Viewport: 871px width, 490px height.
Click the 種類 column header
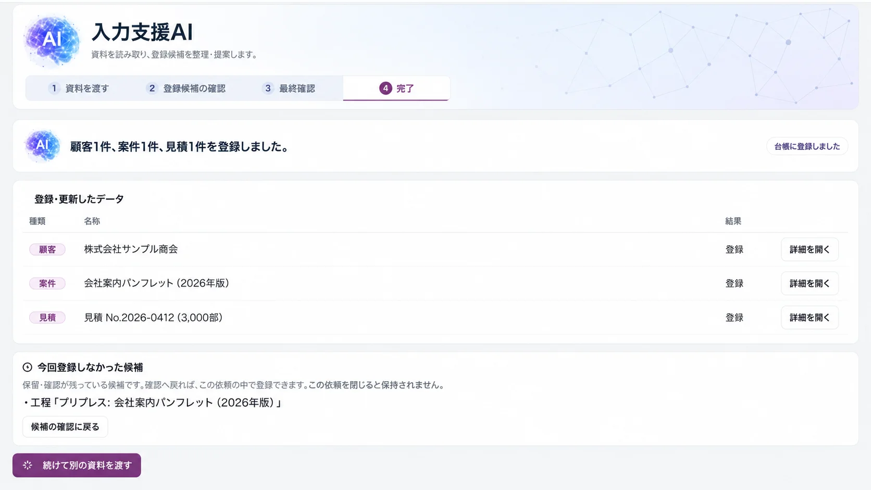[x=37, y=221]
